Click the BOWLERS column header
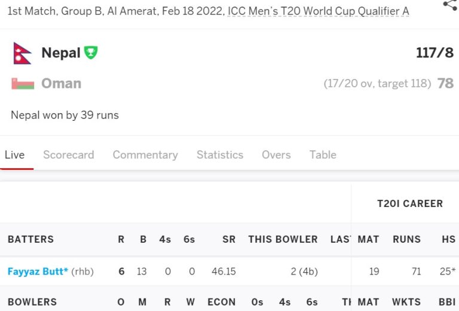Screen dimensions: 459x311 pos(32,302)
